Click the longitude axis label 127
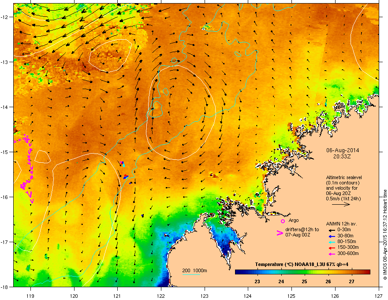Viewport: 388px width, 300px height. (379, 296)
